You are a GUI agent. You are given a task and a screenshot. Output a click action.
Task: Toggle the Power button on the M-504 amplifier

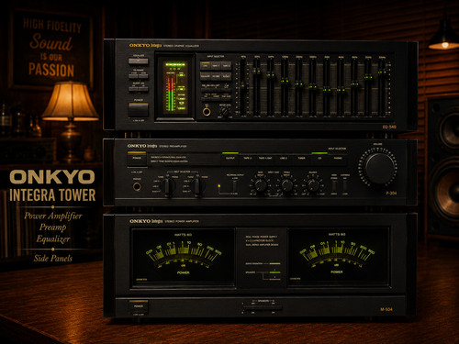point(139,307)
